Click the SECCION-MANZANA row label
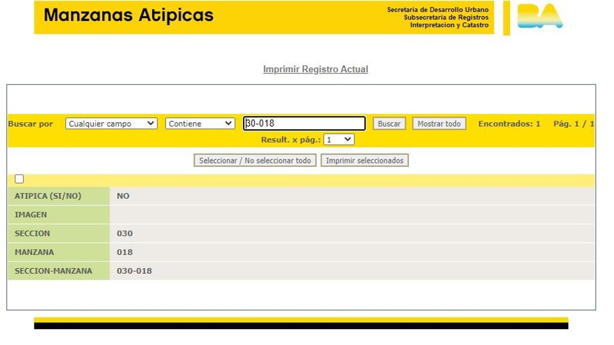This screenshot has width=614, height=345. click(53, 271)
